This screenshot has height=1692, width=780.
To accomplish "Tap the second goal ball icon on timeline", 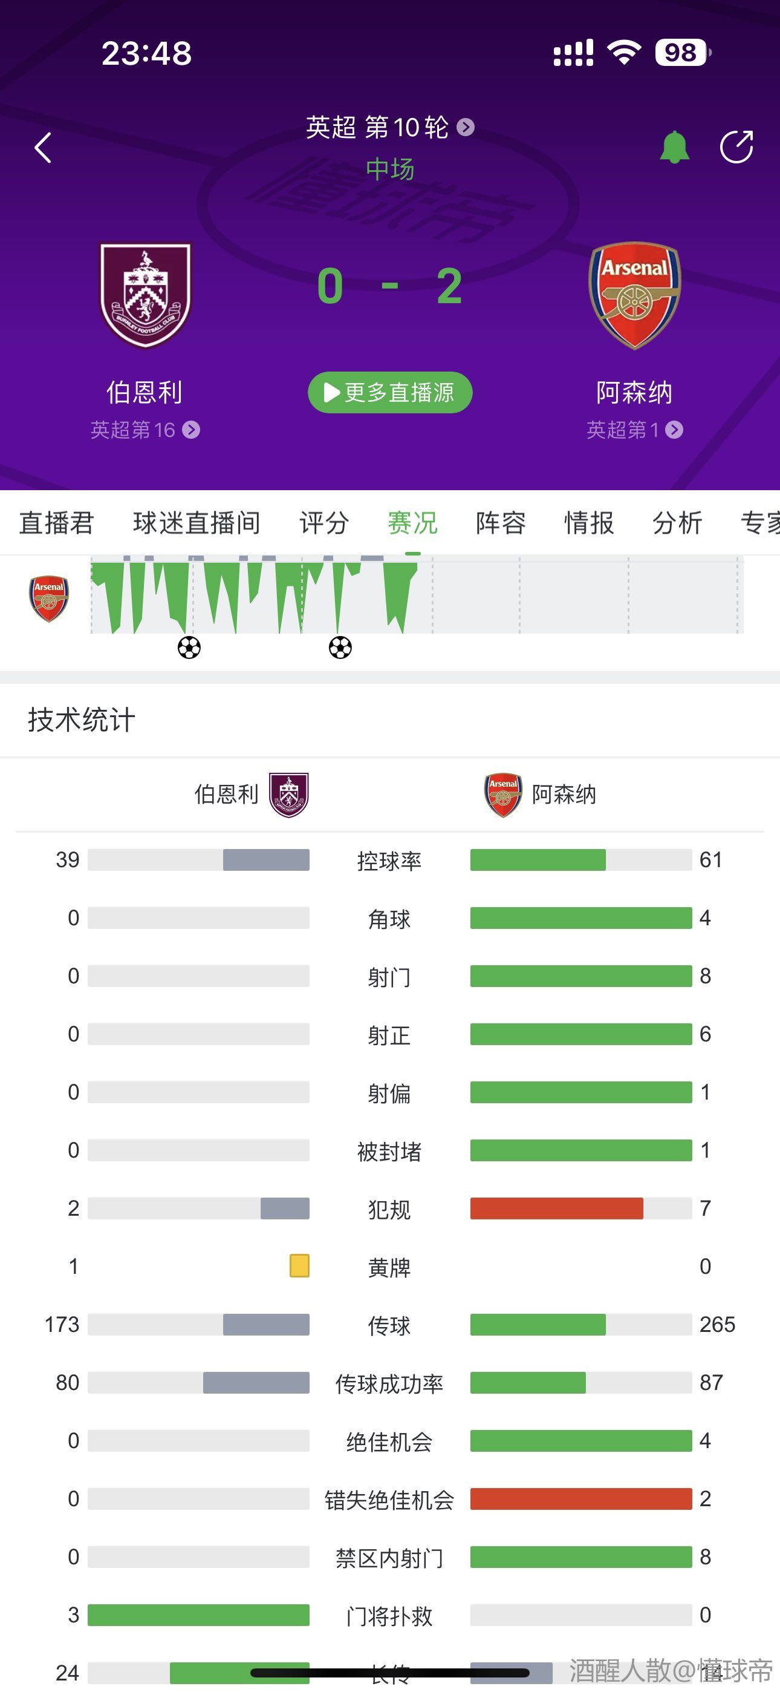I will coord(340,648).
